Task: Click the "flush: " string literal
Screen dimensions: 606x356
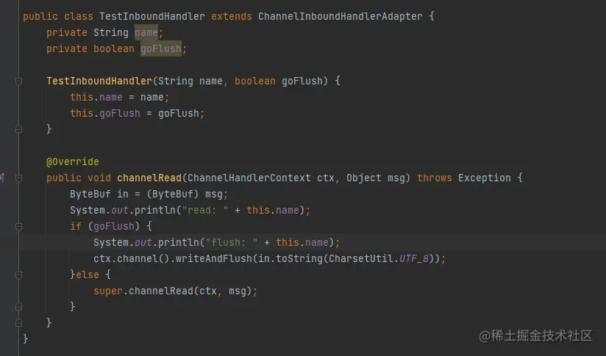Action: click(231, 243)
